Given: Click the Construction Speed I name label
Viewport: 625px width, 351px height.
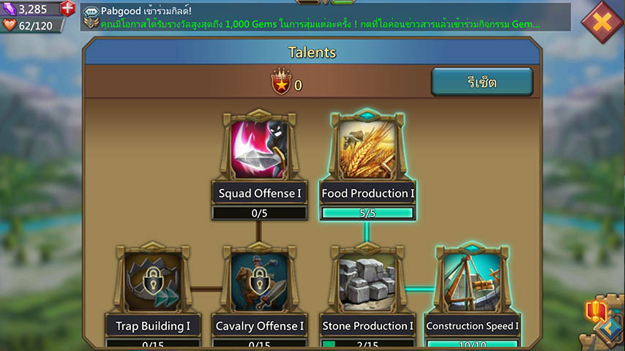Looking at the screenshot, I should pos(472,326).
